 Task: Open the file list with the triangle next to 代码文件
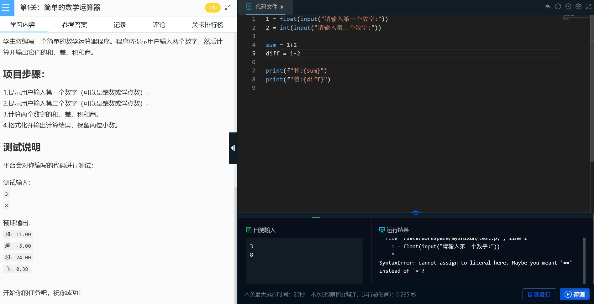[x=282, y=7]
